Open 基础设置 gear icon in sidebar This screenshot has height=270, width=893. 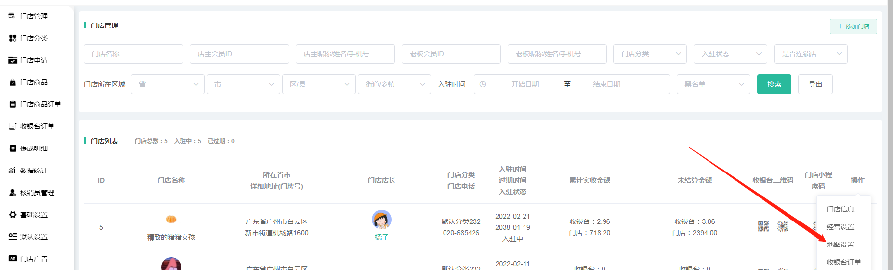13,215
